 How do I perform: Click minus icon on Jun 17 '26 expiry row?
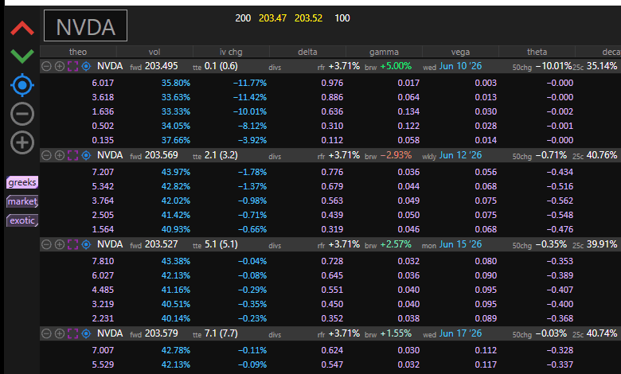click(x=46, y=333)
